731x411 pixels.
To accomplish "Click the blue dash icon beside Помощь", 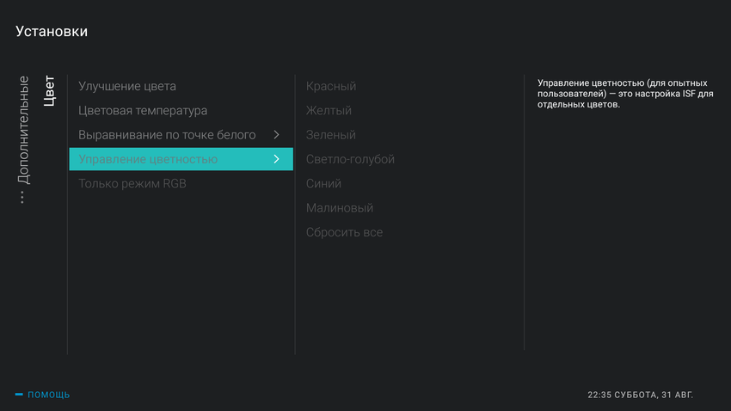I will click(x=19, y=395).
